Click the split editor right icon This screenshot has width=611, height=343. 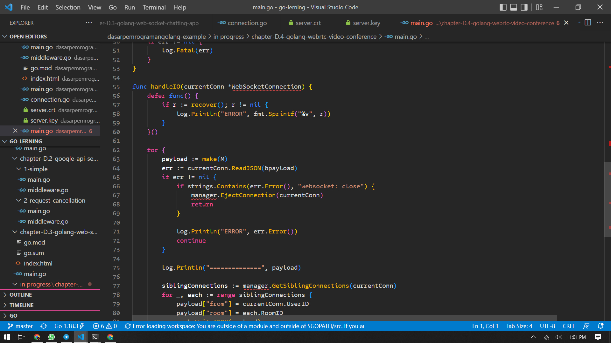[588, 23]
